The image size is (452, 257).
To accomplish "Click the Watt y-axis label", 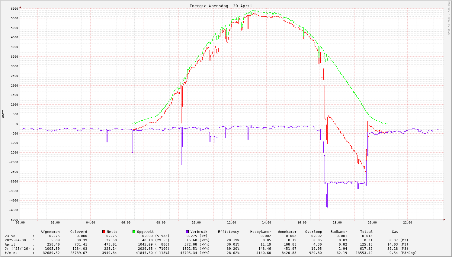I will [3, 114].
